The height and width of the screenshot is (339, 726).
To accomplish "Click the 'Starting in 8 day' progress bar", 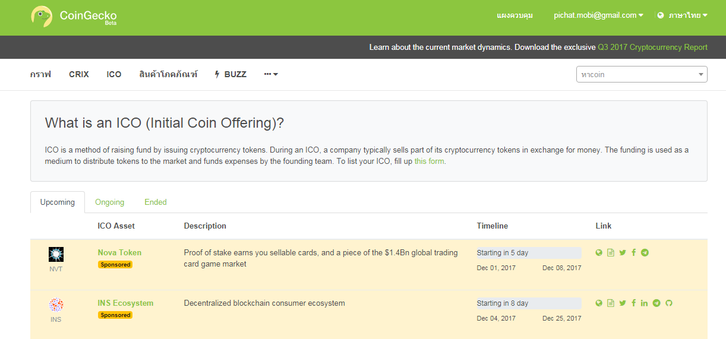I will coord(529,303).
